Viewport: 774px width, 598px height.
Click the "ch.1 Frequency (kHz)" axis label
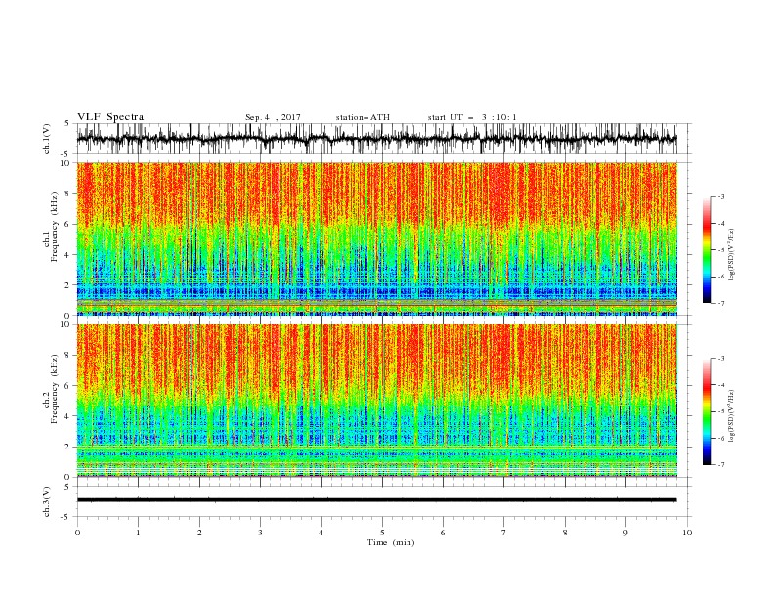[x=50, y=227]
